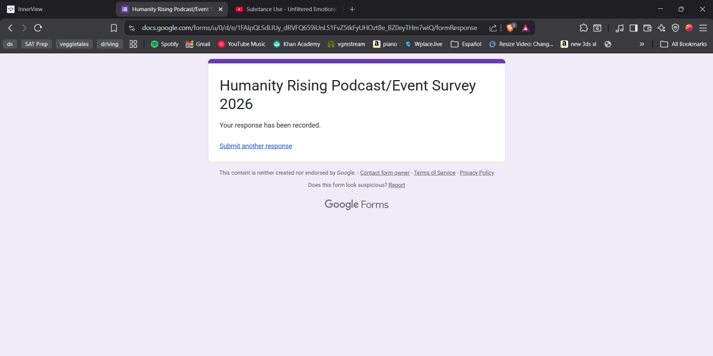Open the Extensions puzzle icon

(x=583, y=28)
